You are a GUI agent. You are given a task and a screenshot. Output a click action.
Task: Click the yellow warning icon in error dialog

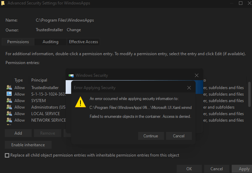(x=80, y=102)
